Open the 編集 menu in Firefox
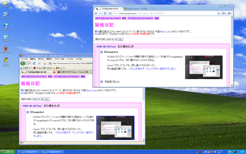This screenshot has height=154, width=246. pyautogui.click(x=33, y=59)
